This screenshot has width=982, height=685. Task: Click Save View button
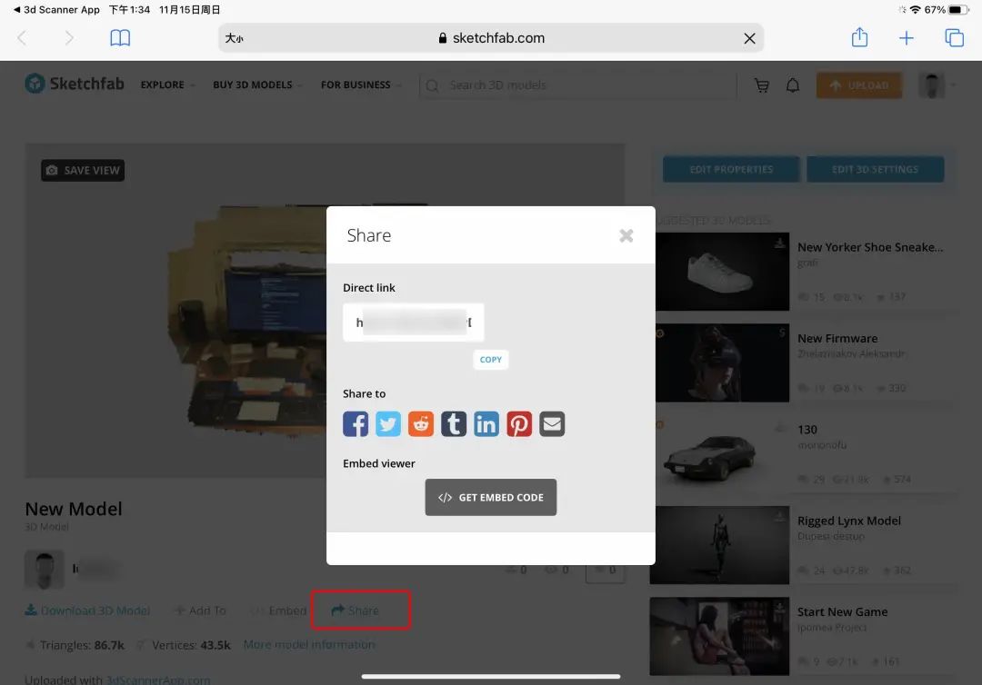83,170
